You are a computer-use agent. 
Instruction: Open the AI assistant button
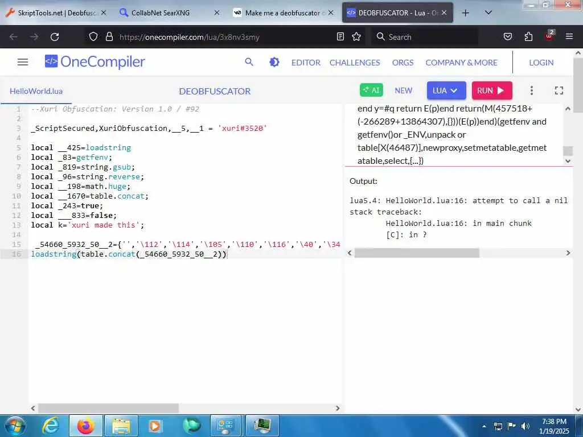[371, 90]
